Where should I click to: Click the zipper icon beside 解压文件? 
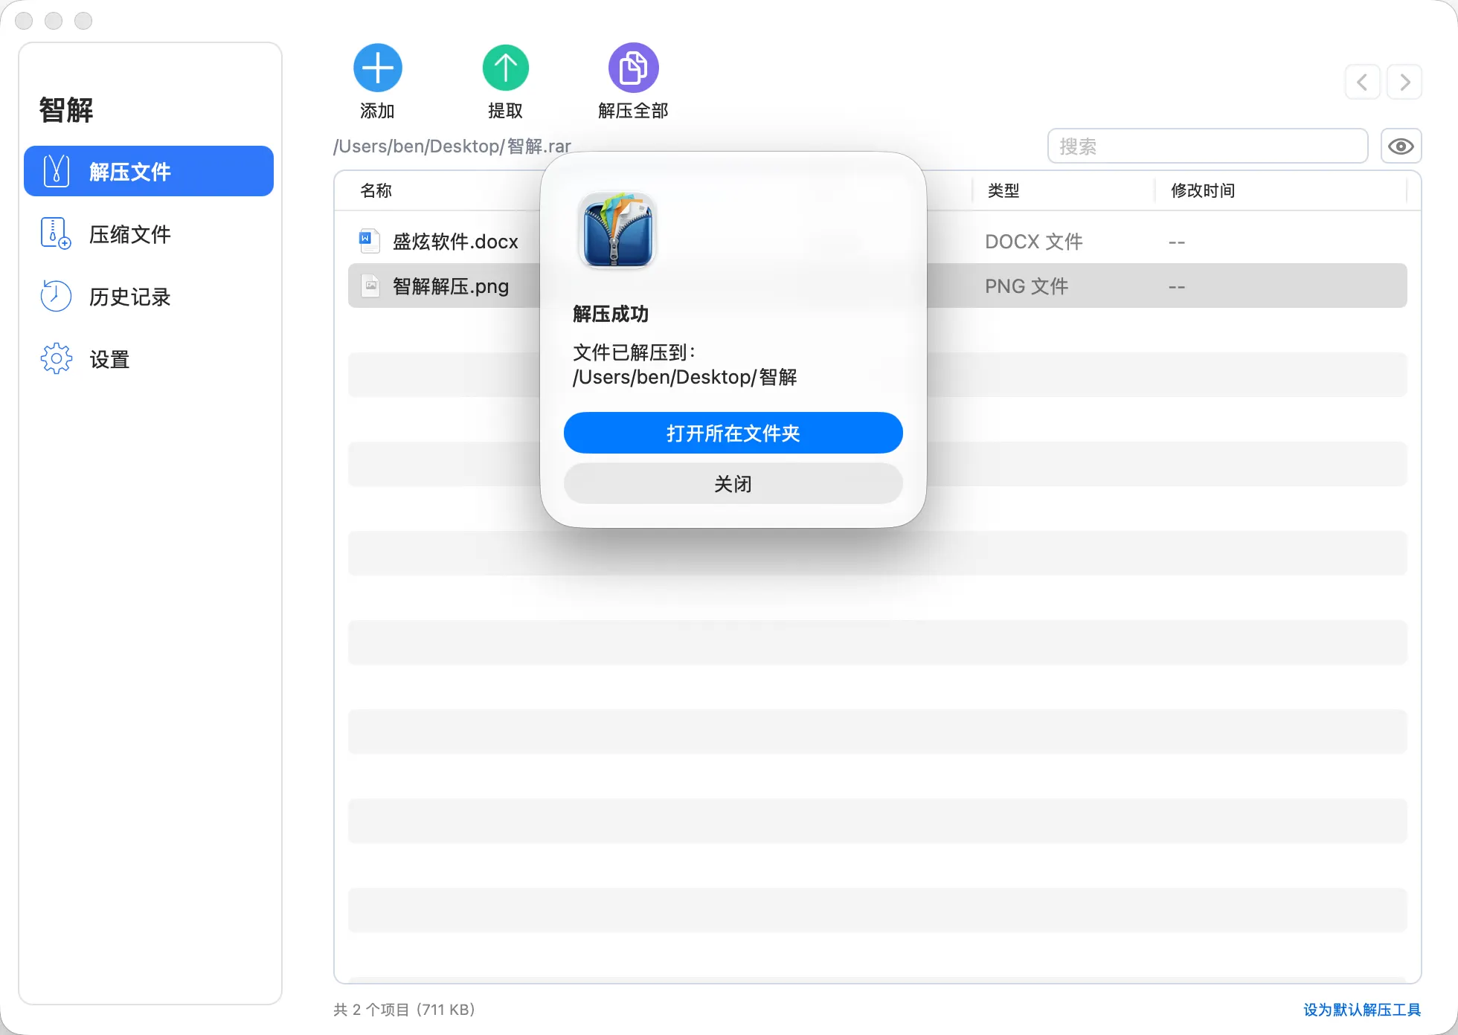click(57, 171)
